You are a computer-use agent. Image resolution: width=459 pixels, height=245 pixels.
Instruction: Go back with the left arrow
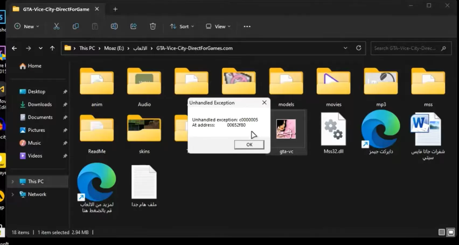click(15, 48)
